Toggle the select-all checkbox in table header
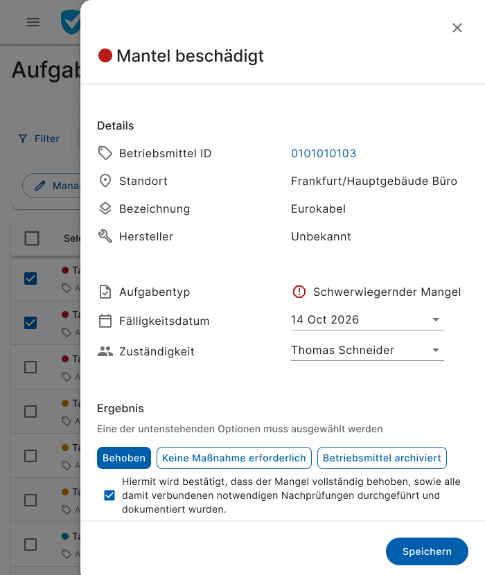 click(x=32, y=238)
